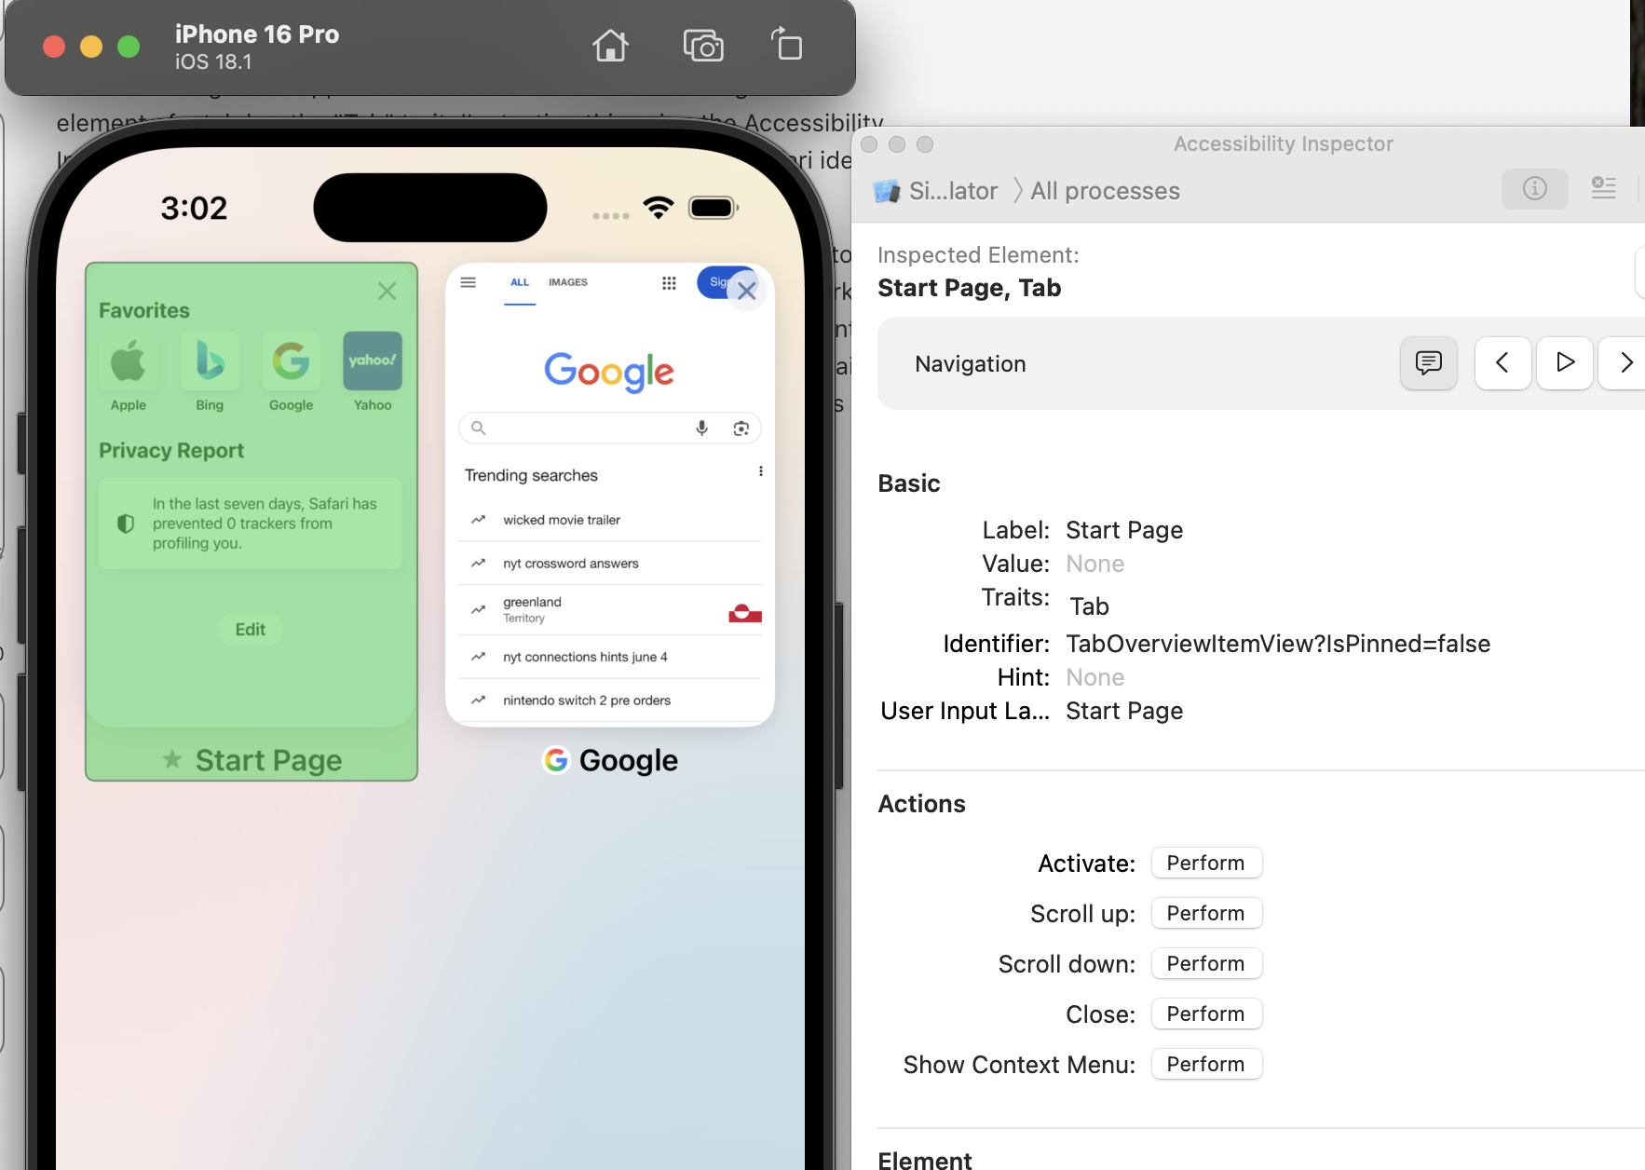Select the ALL tab on Google page
The image size is (1645, 1170).
(520, 282)
